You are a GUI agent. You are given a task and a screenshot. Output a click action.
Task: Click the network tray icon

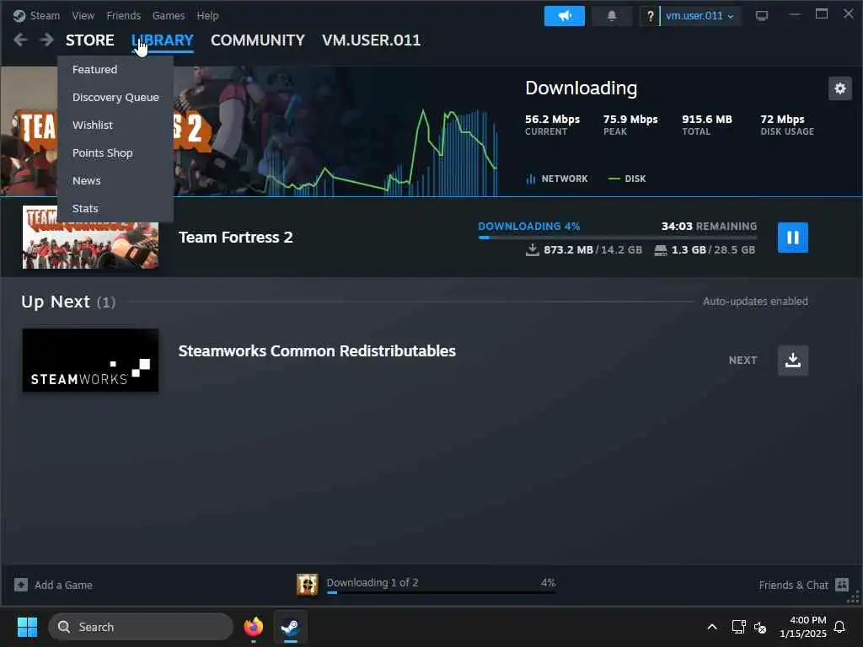(738, 627)
